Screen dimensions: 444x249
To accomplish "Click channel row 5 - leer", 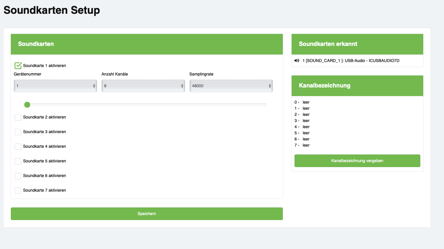I will coord(302,133).
